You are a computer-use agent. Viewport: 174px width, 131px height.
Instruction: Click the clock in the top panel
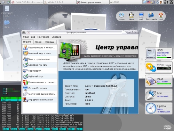point(168,2)
